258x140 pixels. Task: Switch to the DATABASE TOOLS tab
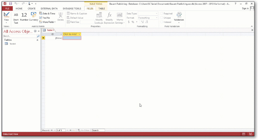pyautogui.click(x=72, y=9)
